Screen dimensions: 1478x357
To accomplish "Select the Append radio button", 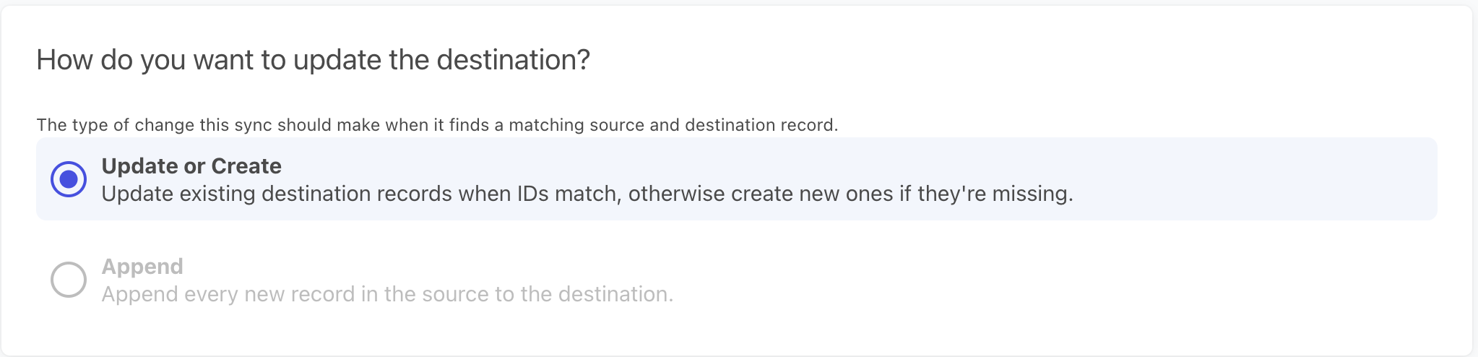I will [x=69, y=280].
